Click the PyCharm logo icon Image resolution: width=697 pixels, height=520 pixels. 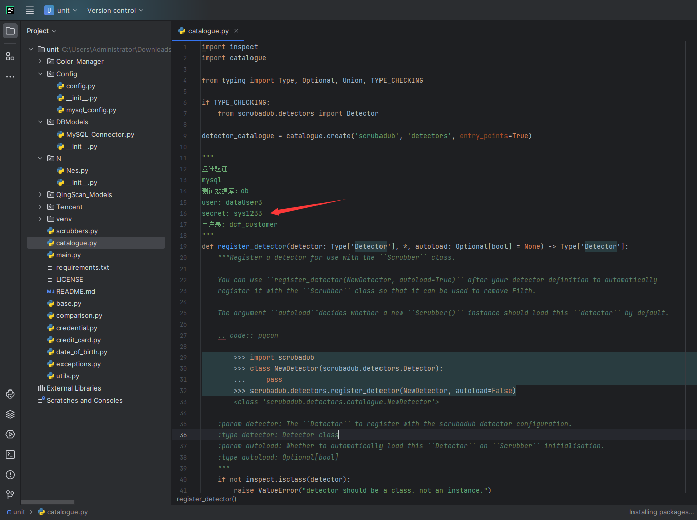point(10,10)
